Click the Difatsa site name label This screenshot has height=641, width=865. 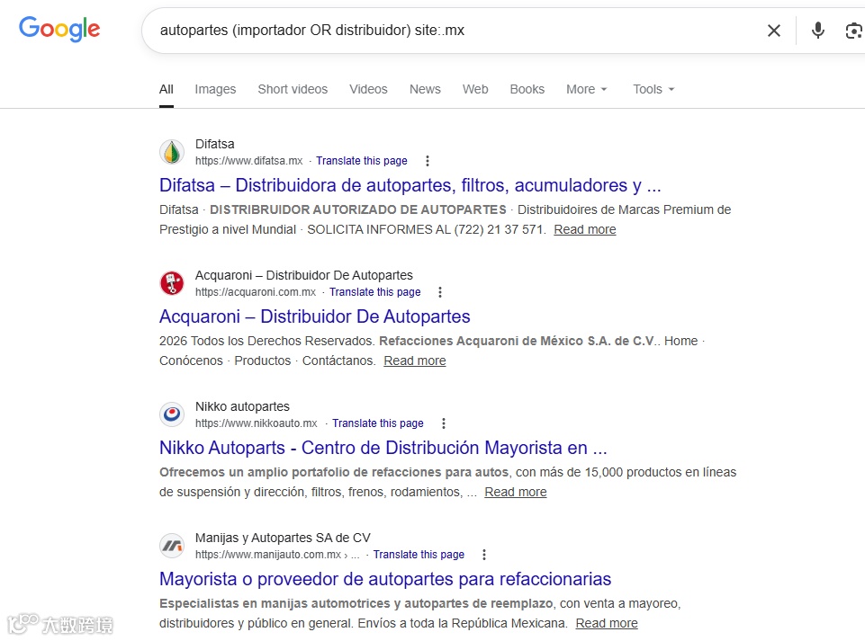pyautogui.click(x=214, y=144)
